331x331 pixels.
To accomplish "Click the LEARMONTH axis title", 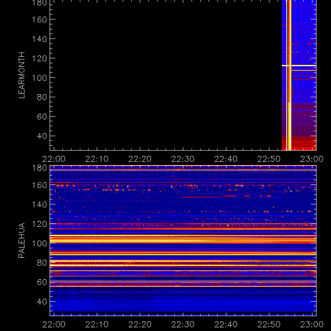I will click(22, 75).
